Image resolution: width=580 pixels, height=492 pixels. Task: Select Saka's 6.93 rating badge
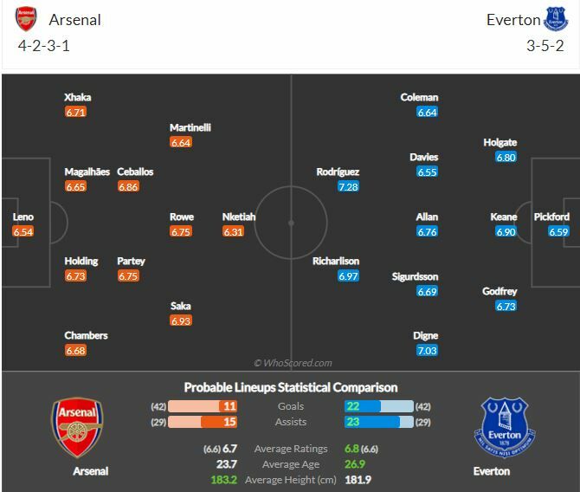(x=180, y=320)
